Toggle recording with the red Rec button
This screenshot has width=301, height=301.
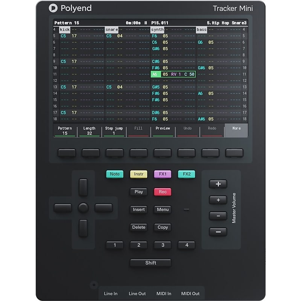163,192
